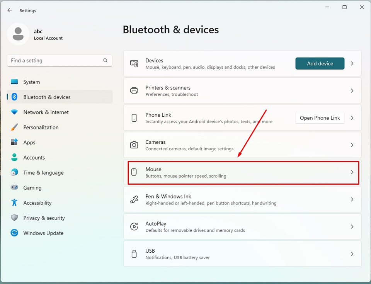This screenshot has width=371, height=284.
Task: Click the back arrow icon in Settings
Action: pyautogui.click(x=10, y=10)
